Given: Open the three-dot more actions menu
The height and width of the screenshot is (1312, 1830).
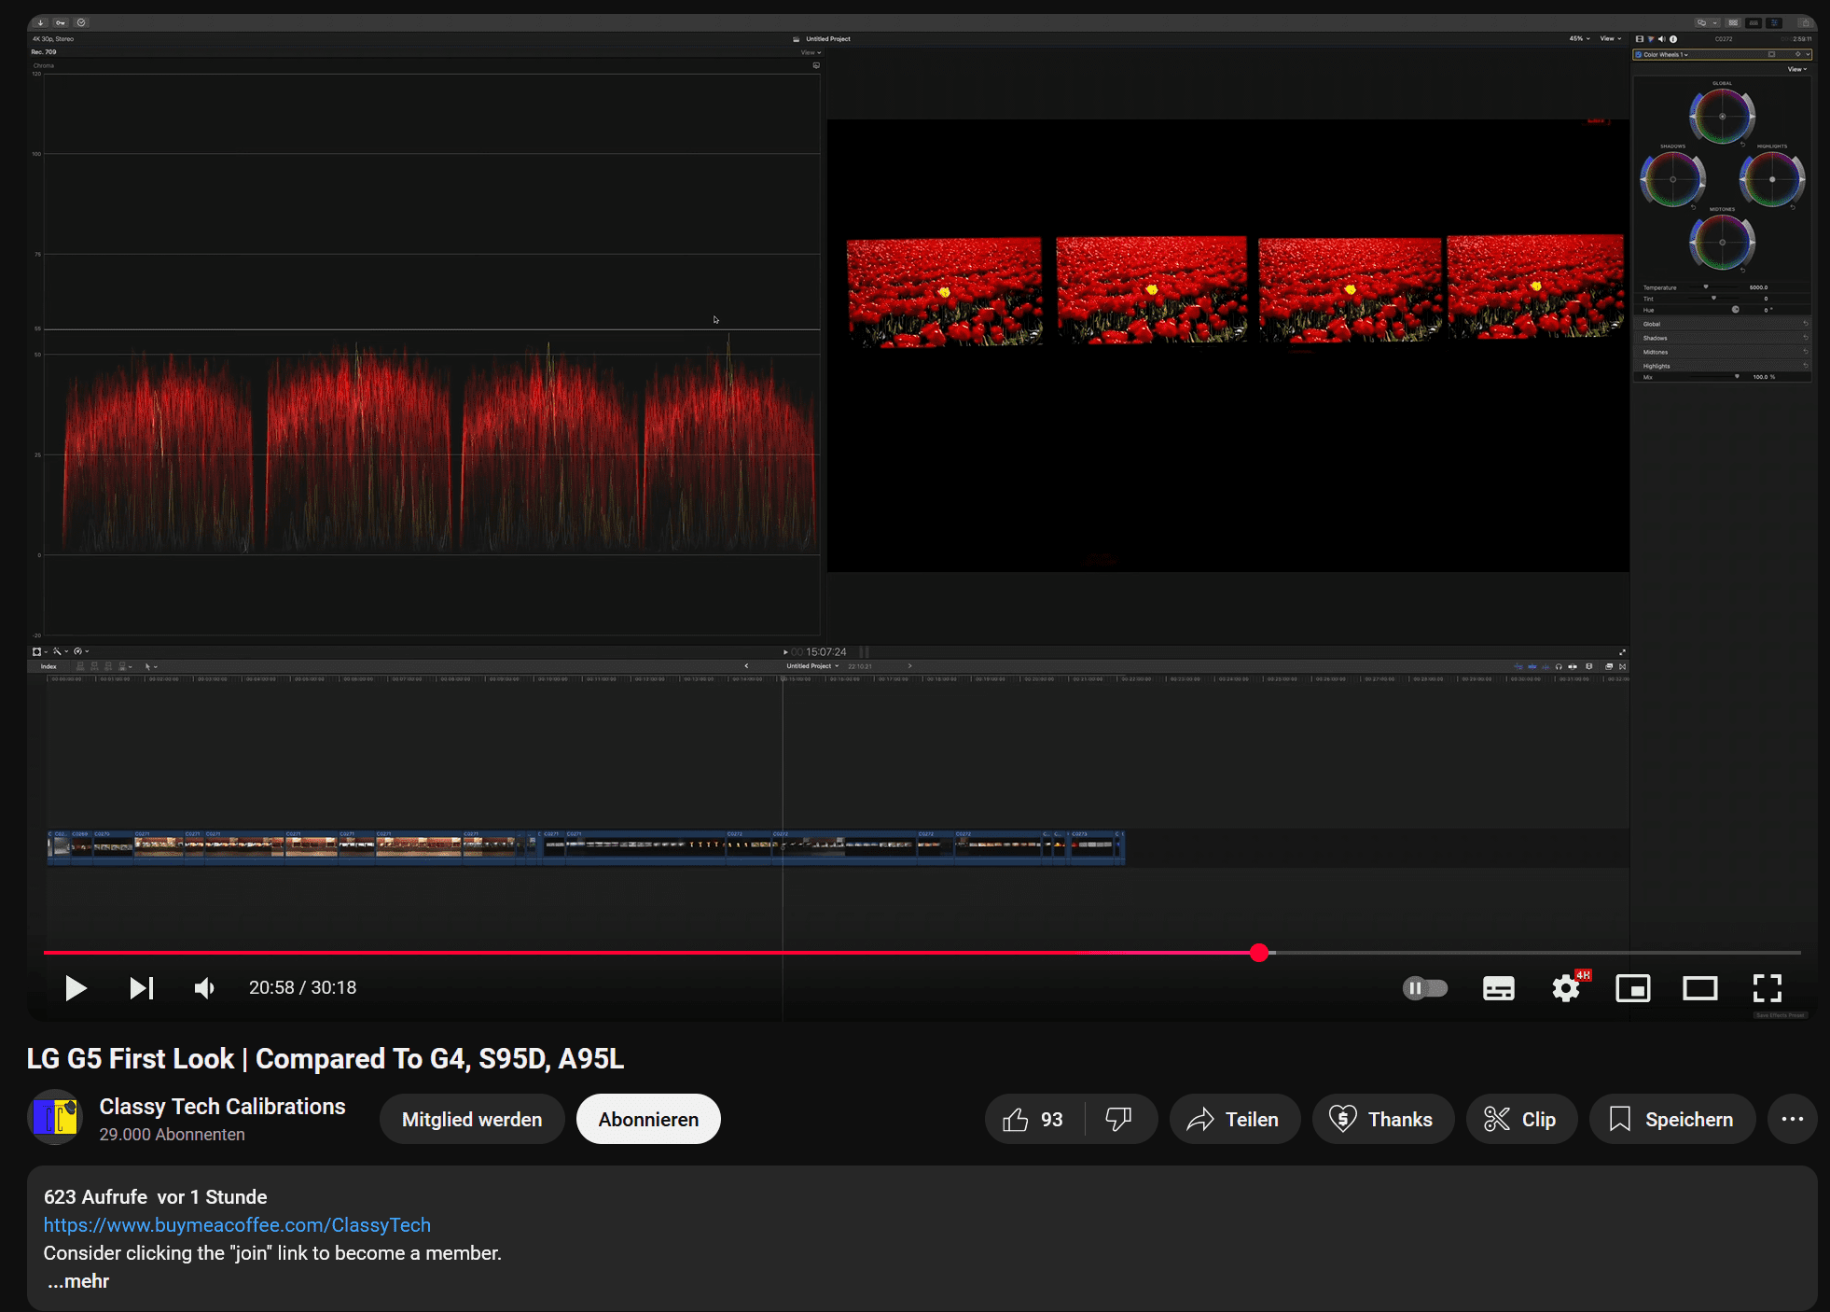Looking at the screenshot, I should tap(1792, 1119).
